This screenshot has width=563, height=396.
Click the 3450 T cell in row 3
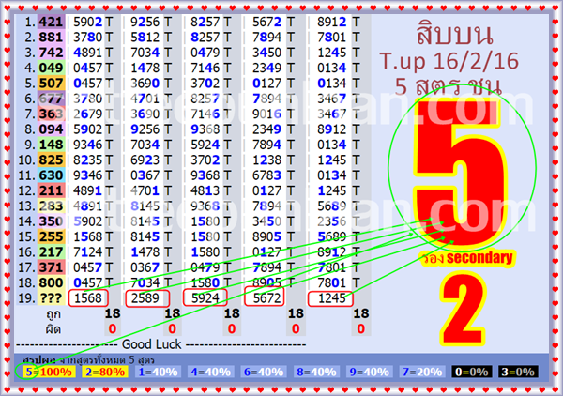273,53
